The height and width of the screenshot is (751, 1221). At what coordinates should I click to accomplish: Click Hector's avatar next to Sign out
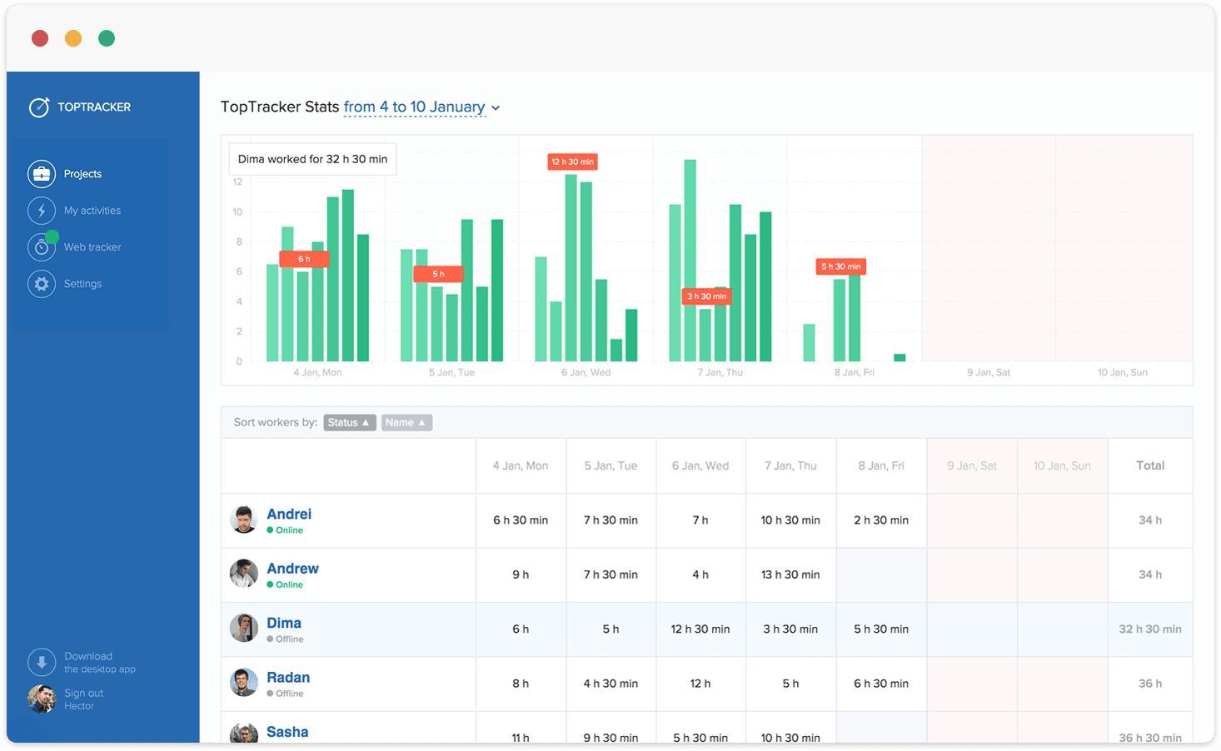[x=41, y=699]
